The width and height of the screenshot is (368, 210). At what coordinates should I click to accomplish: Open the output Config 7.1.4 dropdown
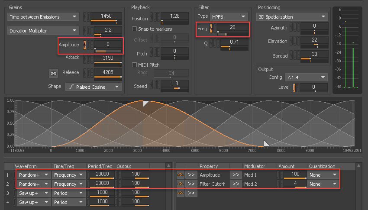point(305,78)
